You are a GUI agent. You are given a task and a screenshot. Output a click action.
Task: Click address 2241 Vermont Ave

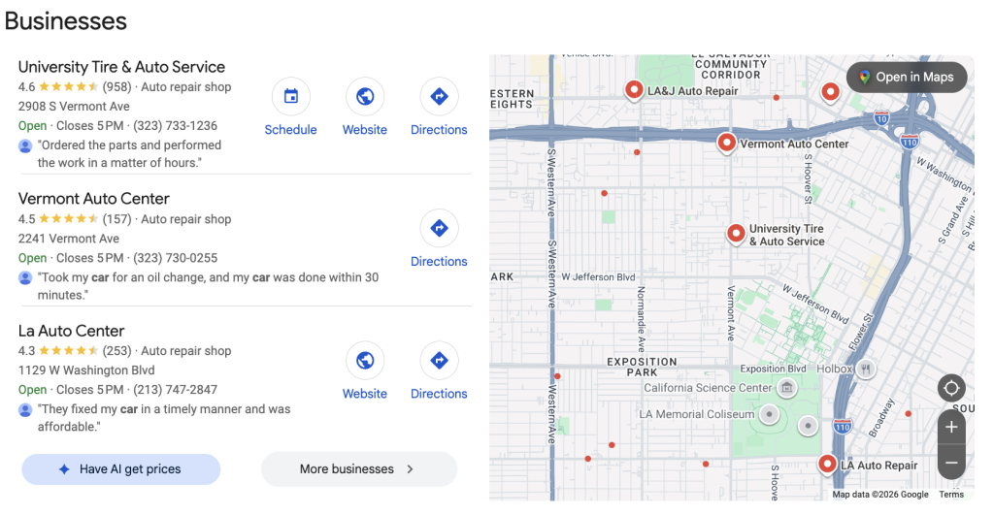(69, 239)
